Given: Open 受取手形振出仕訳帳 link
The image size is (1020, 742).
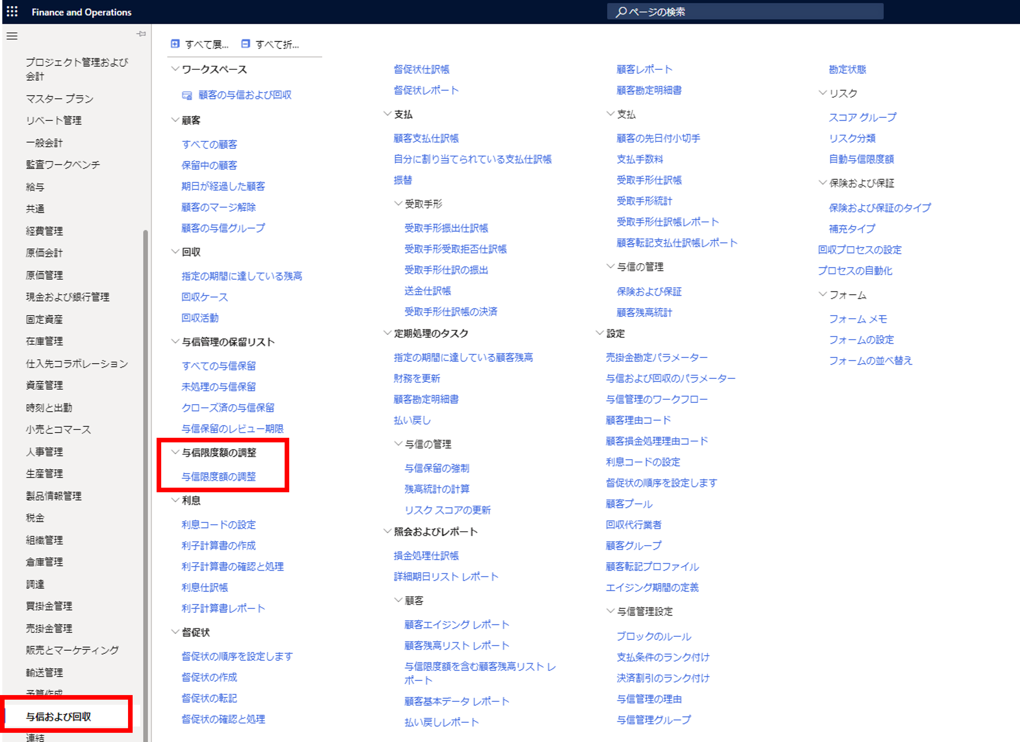Looking at the screenshot, I should pos(446,228).
